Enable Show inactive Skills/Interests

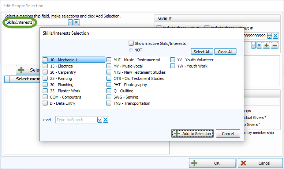[131, 43]
